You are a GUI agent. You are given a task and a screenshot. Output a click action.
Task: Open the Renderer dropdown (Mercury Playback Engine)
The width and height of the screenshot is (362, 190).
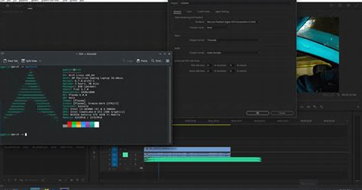233,22
